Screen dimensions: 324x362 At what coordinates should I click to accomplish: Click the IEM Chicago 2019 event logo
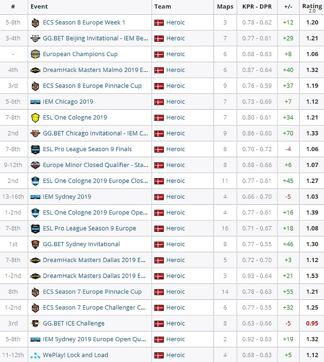pyautogui.click(x=36, y=102)
